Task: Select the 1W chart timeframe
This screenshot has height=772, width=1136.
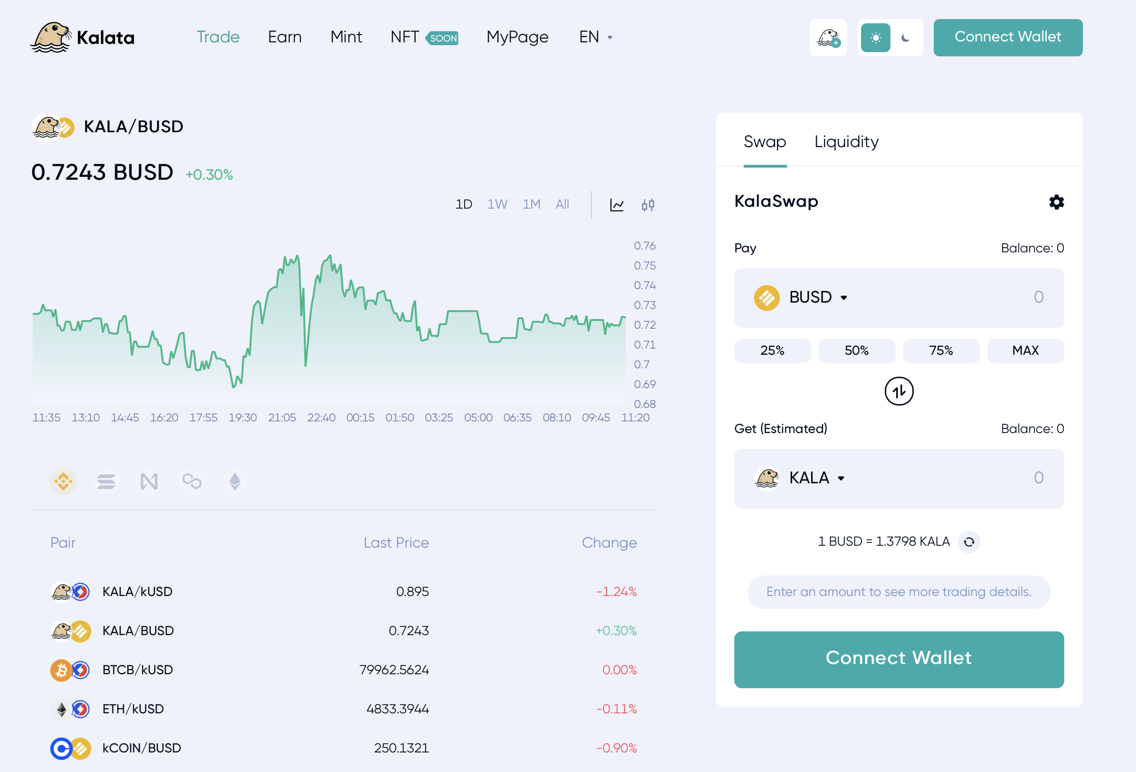Action: coord(497,204)
